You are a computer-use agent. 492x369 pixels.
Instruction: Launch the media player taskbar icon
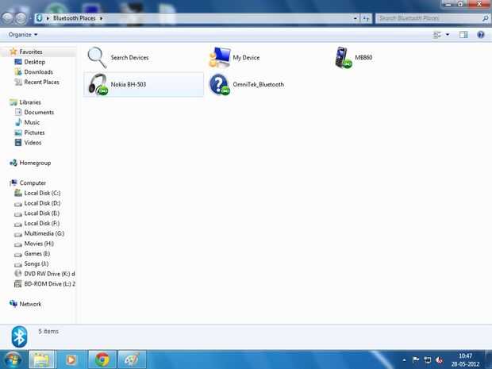[71, 359]
